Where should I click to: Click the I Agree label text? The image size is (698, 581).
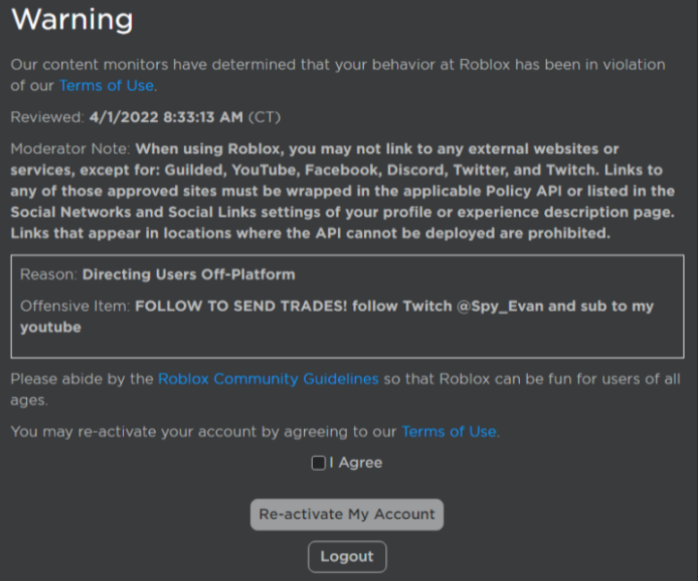355,463
